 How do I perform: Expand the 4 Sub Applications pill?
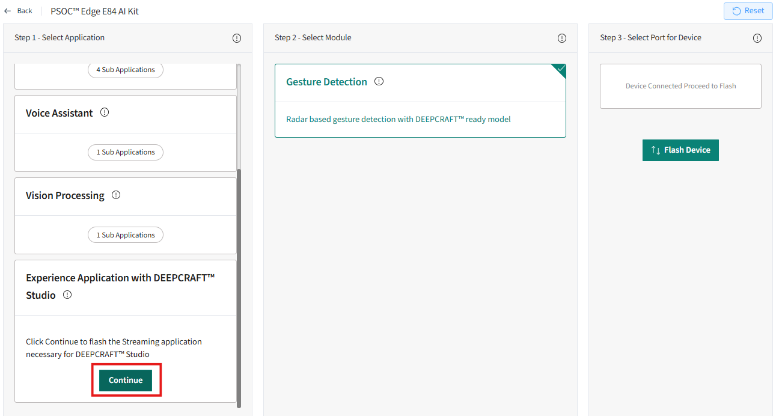pyautogui.click(x=126, y=70)
